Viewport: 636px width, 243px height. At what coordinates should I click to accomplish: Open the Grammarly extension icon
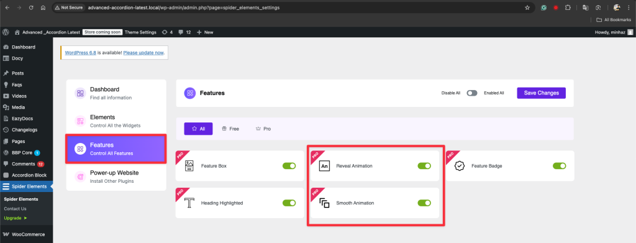544,7
